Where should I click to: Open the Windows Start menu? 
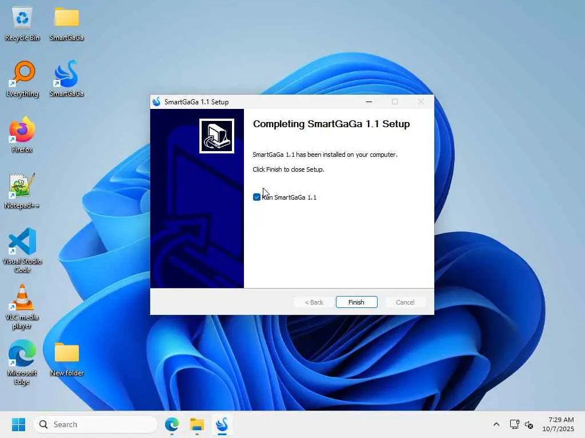tap(18, 424)
